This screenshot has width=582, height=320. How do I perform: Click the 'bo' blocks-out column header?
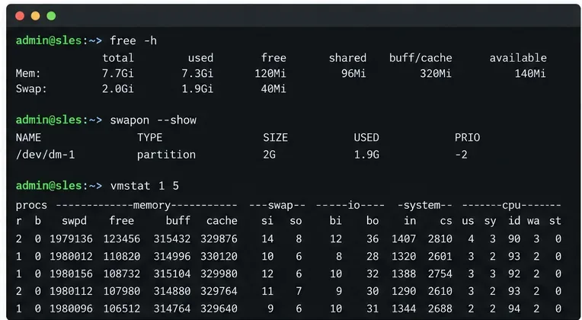pyautogui.click(x=373, y=221)
